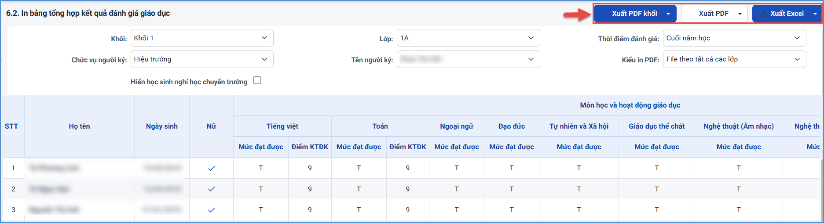
Task: Open the Tên người ký dropdown
Action: click(x=468, y=59)
